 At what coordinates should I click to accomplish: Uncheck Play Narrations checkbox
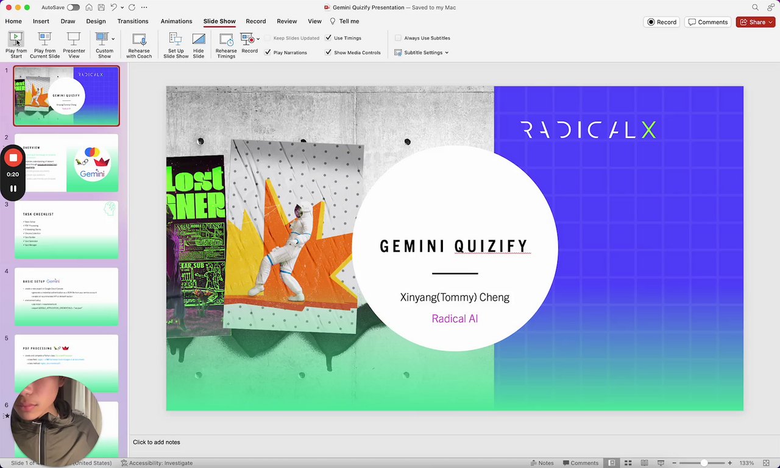[x=268, y=52]
